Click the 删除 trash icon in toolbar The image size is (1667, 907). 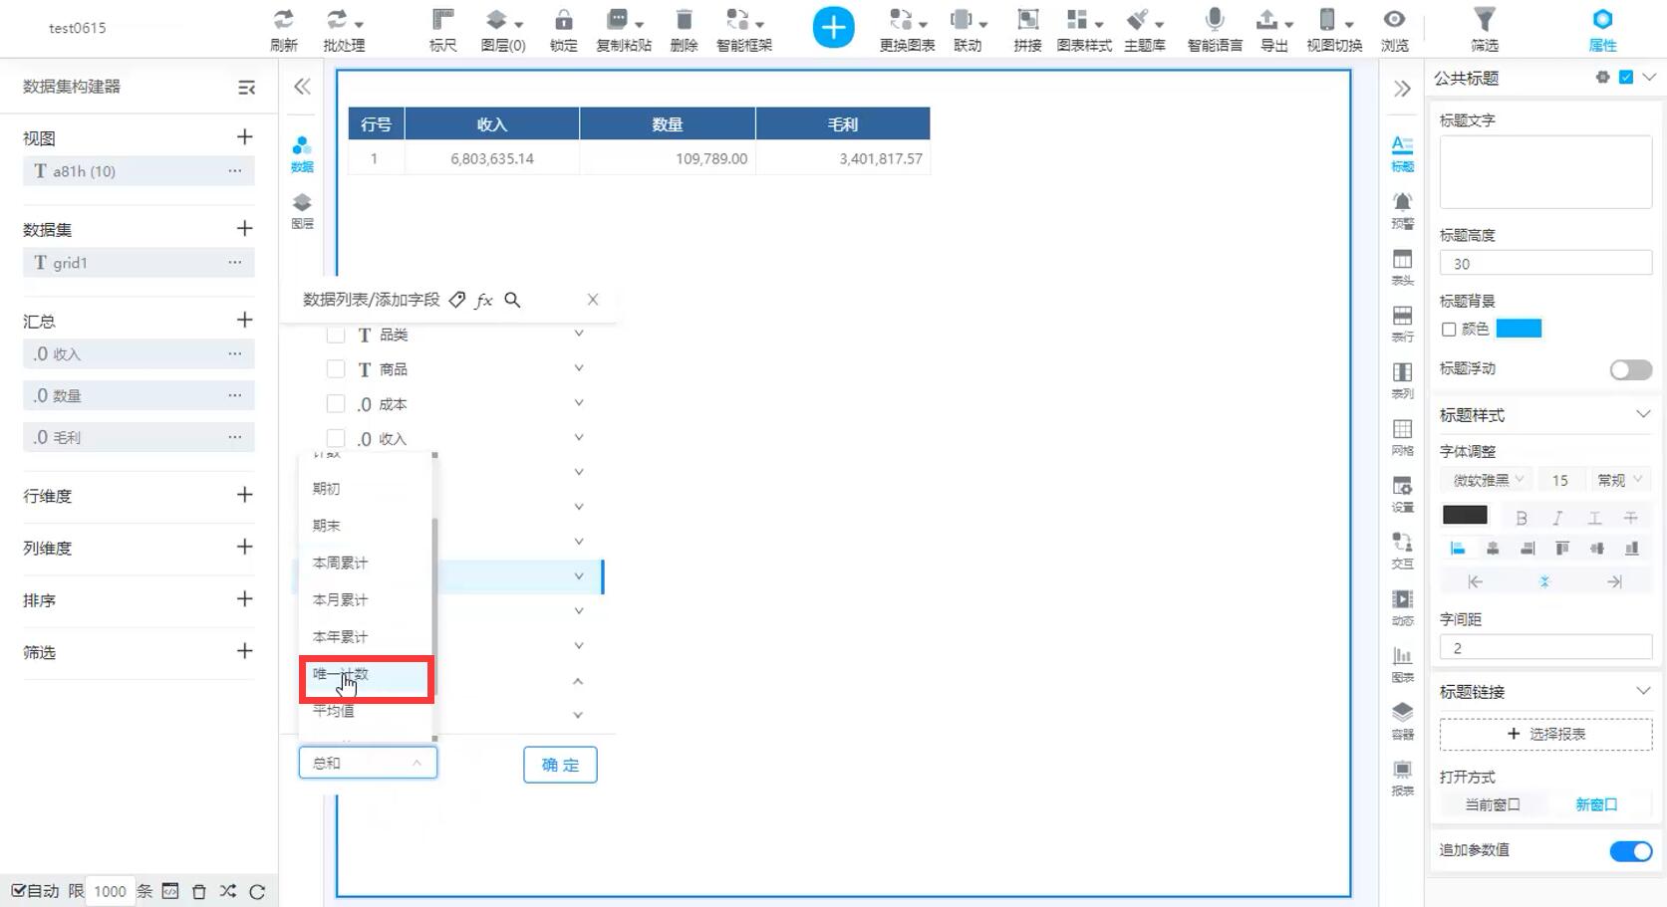tap(684, 20)
